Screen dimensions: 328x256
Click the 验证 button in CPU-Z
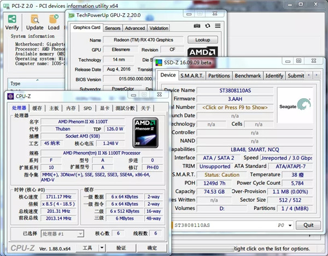[x=120, y=248]
